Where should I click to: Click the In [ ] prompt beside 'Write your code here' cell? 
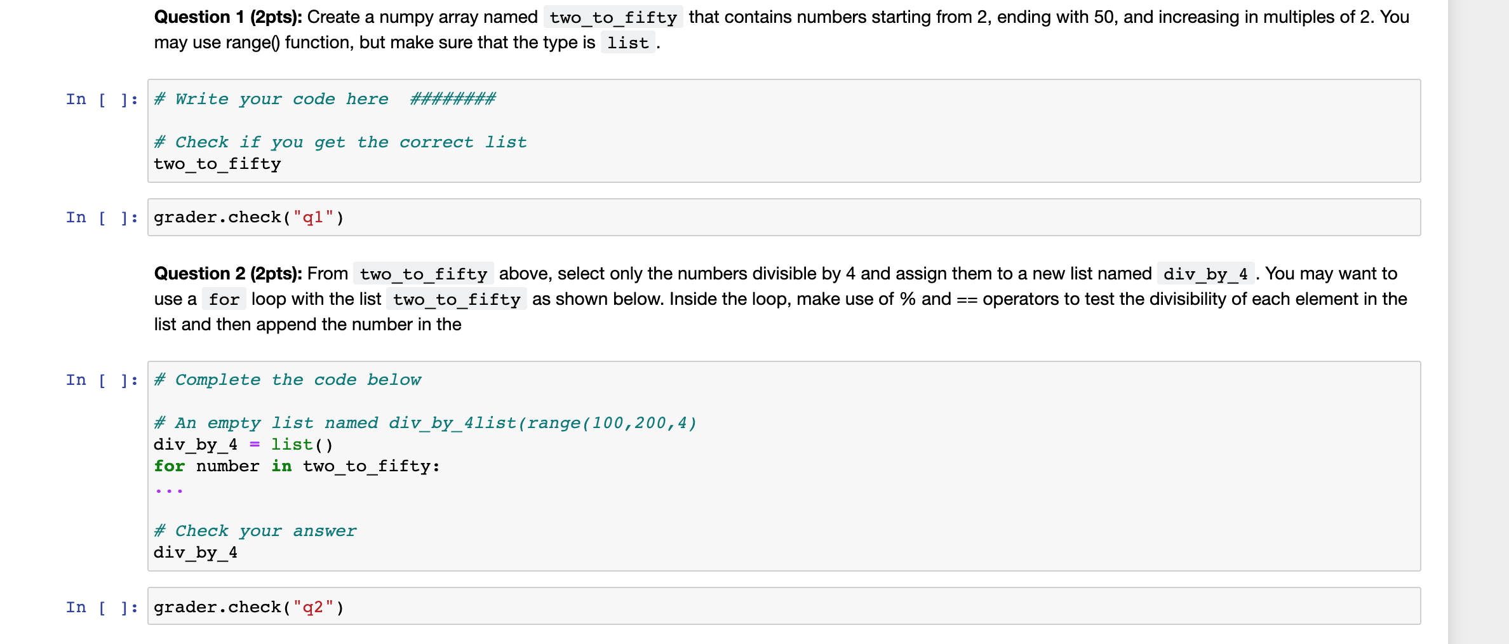(102, 99)
